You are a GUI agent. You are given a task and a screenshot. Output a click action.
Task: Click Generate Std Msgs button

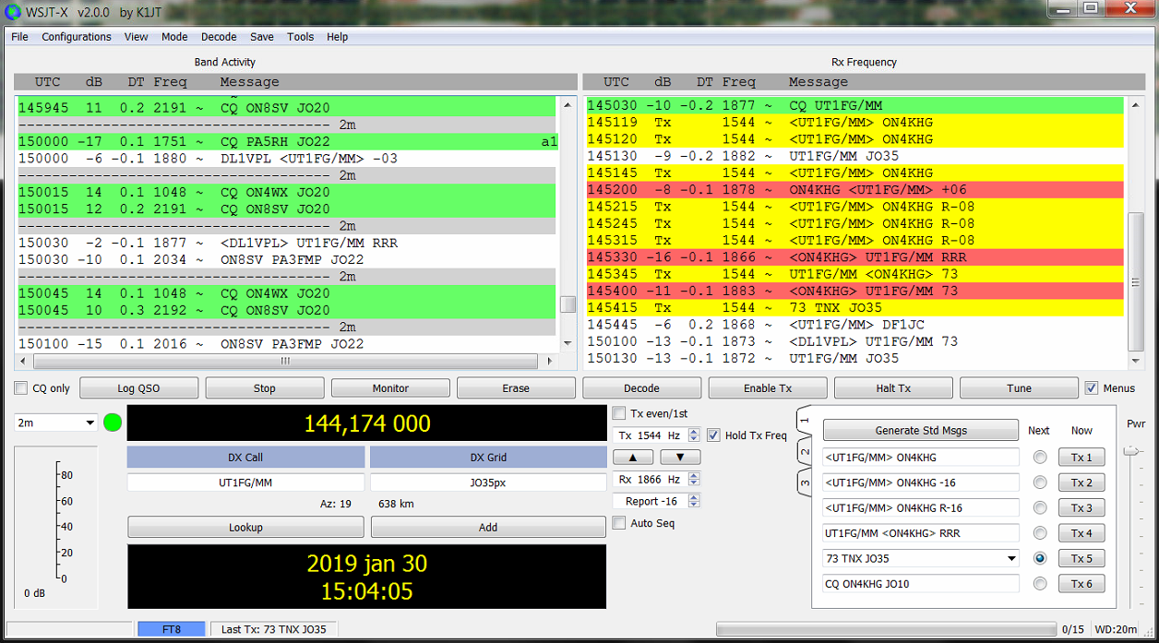tap(921, 431)
